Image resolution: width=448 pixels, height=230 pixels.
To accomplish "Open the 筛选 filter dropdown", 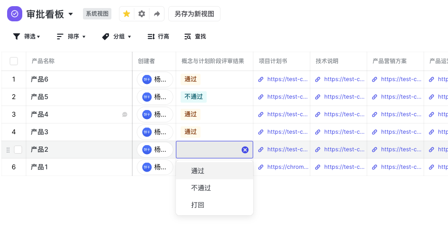I will (x=26, y=37).
